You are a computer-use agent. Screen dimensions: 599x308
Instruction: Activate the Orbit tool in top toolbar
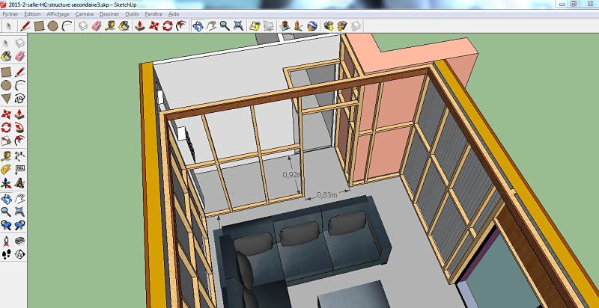click(198, 25)
